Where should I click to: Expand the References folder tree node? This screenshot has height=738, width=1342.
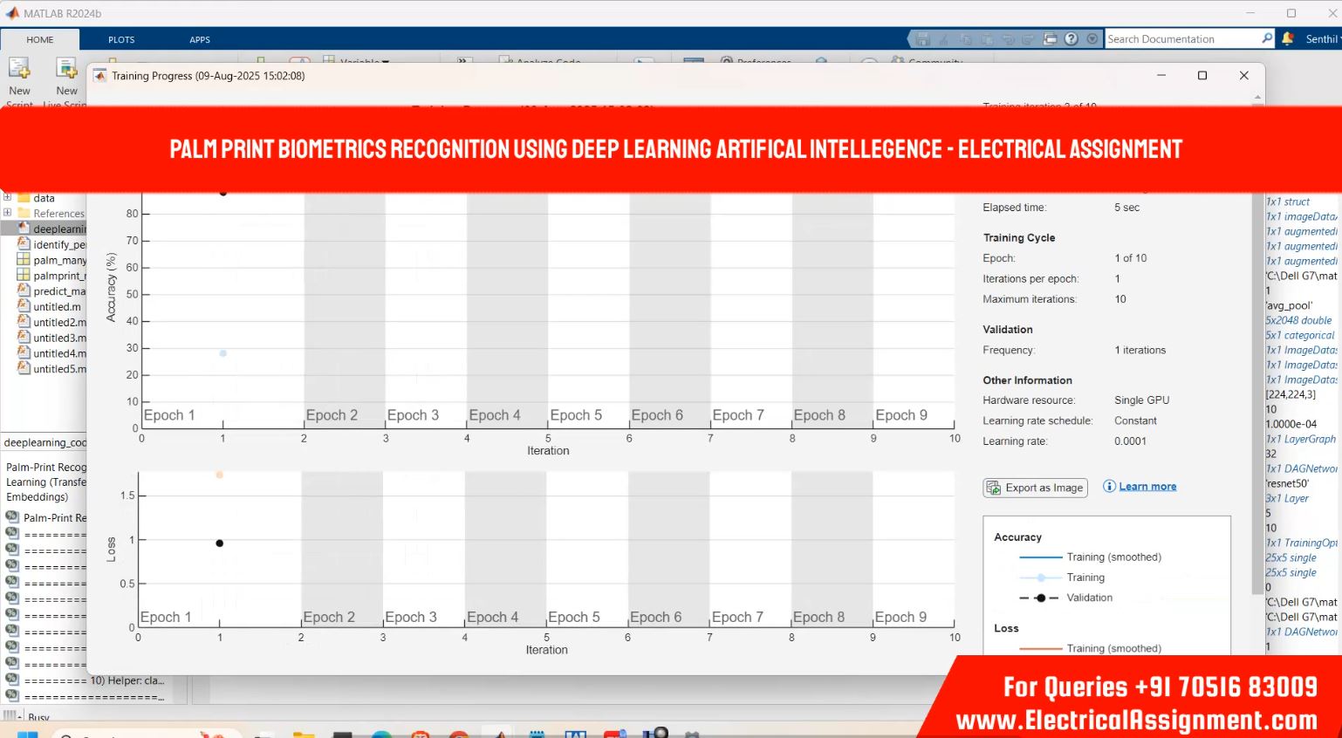[x=8, y=213]
